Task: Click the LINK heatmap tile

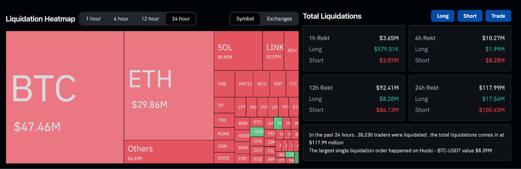Action: (273, 51)
